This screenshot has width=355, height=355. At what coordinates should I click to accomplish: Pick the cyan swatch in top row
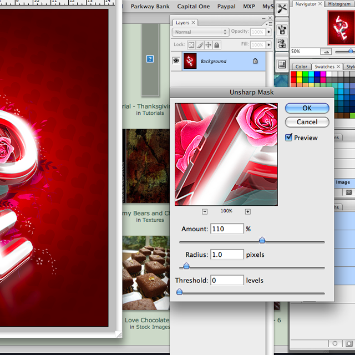pos(311,74)
